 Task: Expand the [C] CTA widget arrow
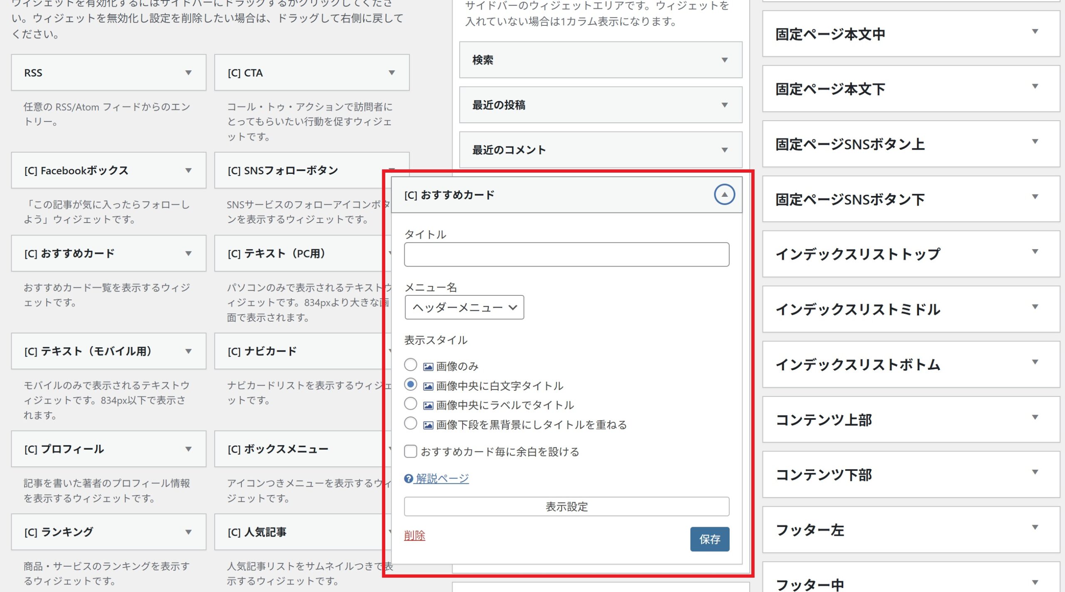(391, 73)
